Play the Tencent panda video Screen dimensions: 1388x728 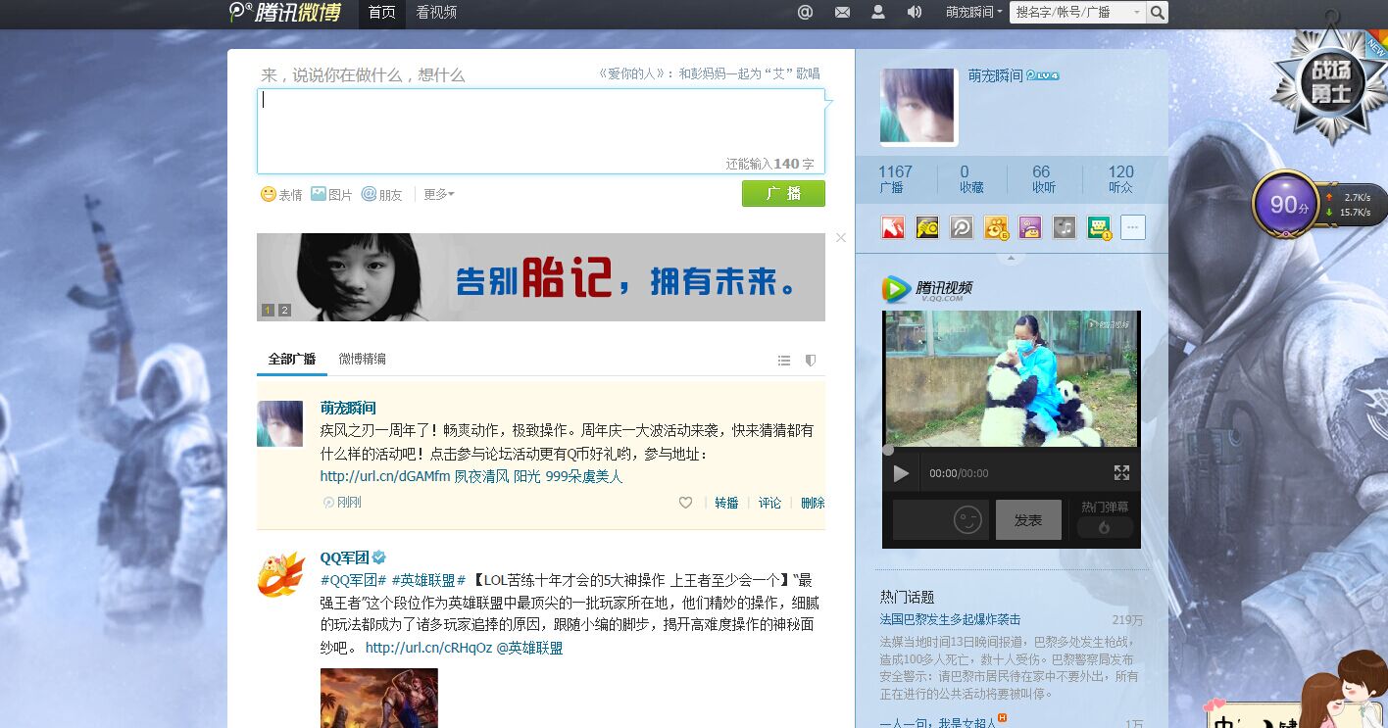point(901,473)
